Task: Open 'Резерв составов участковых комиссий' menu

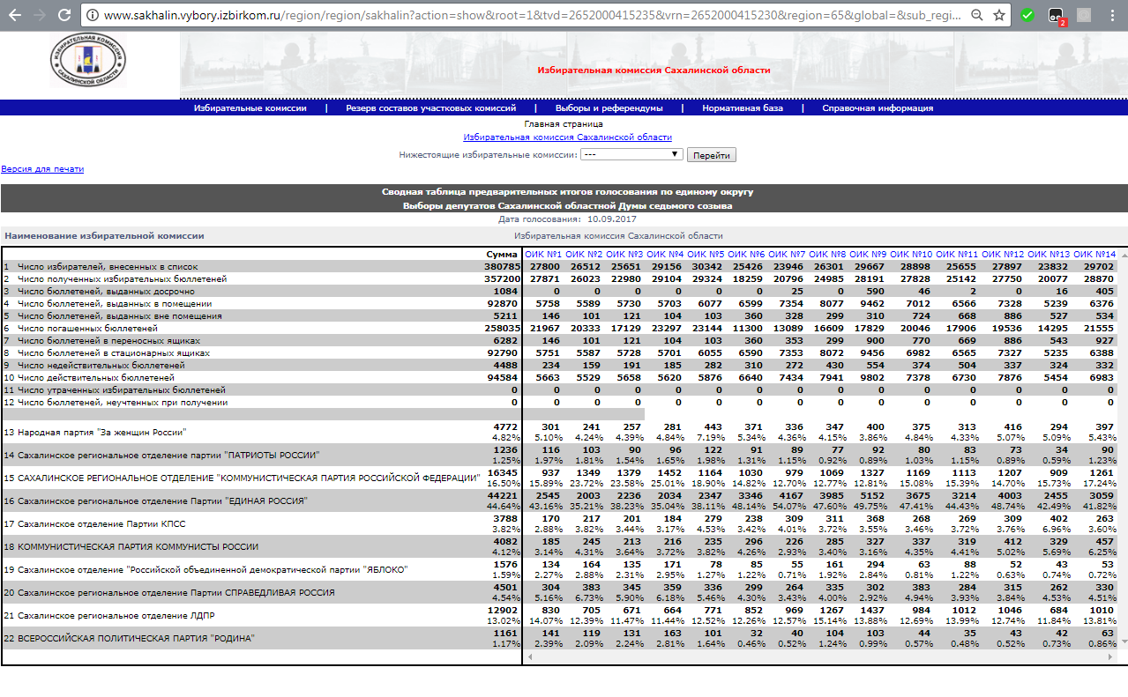Action: click(x=430, y=108)
